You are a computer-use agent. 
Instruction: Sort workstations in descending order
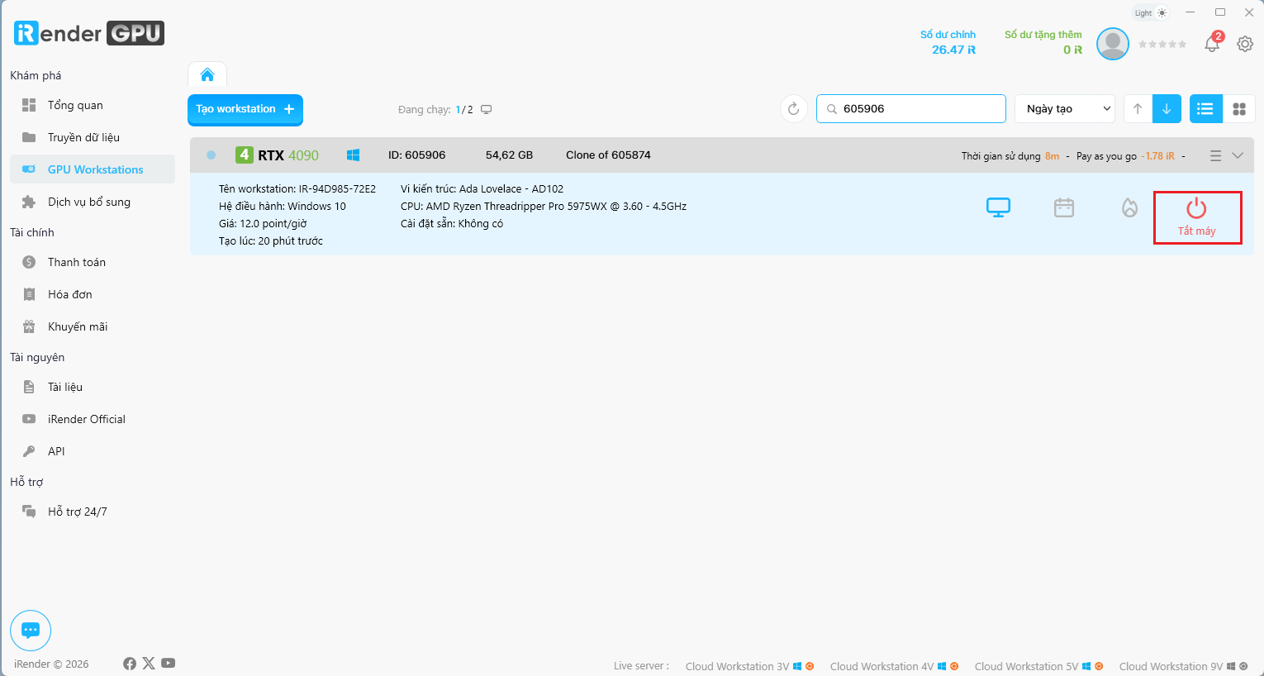(x=1167, y=108)
